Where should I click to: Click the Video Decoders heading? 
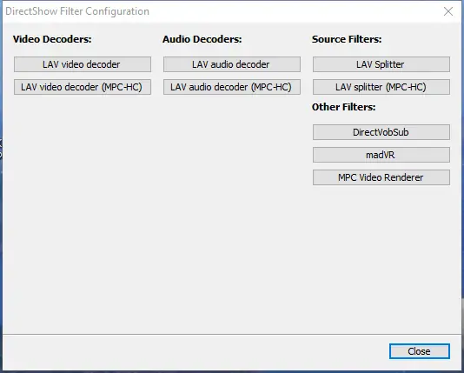tap(52, 39)
